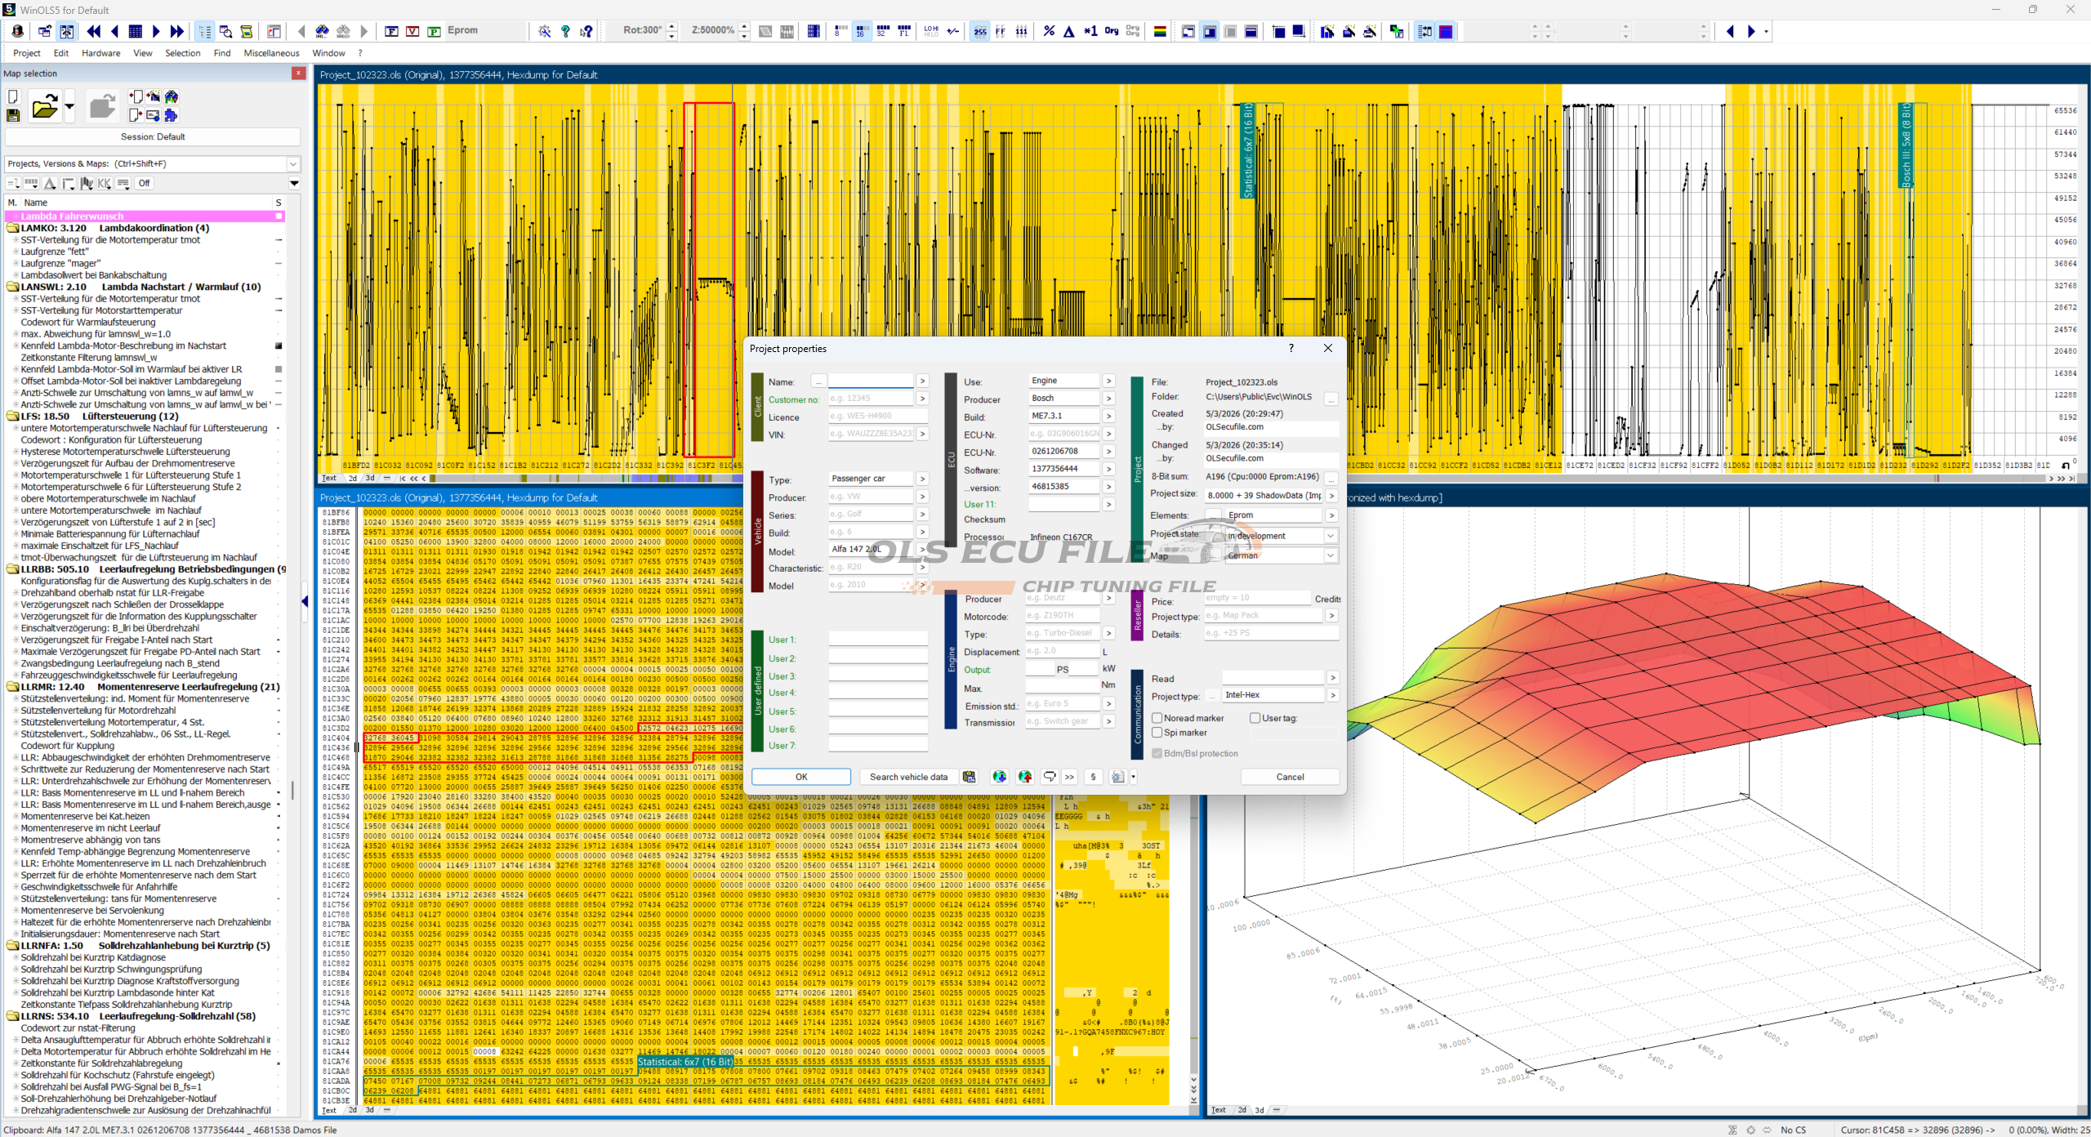The height and width of the screenshot is (1137, 2091).
Task: Jump to first map with double-left arrow
Action: tap(94, 31)
